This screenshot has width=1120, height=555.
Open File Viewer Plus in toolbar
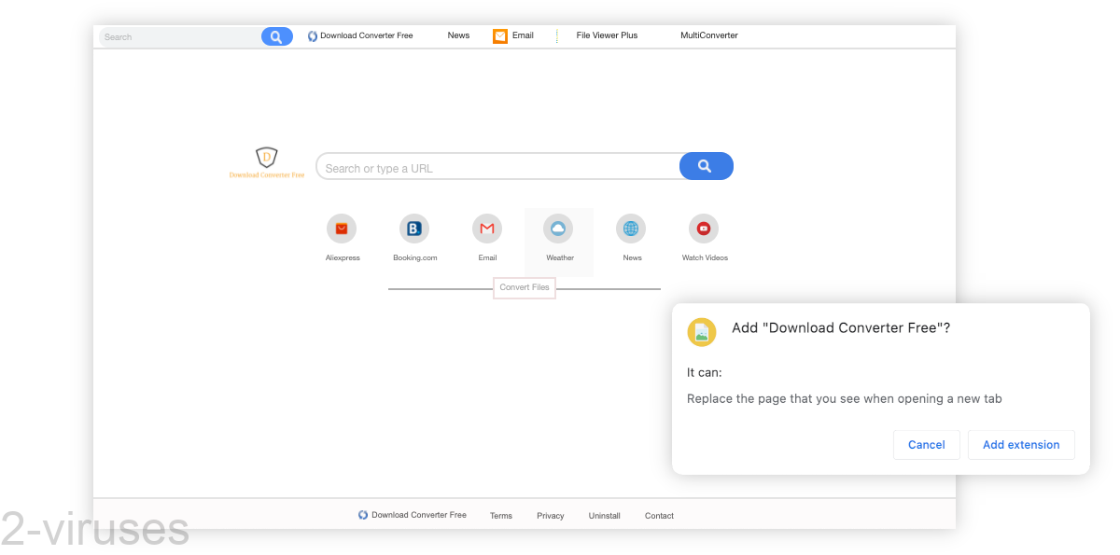(x=607, y=35)
